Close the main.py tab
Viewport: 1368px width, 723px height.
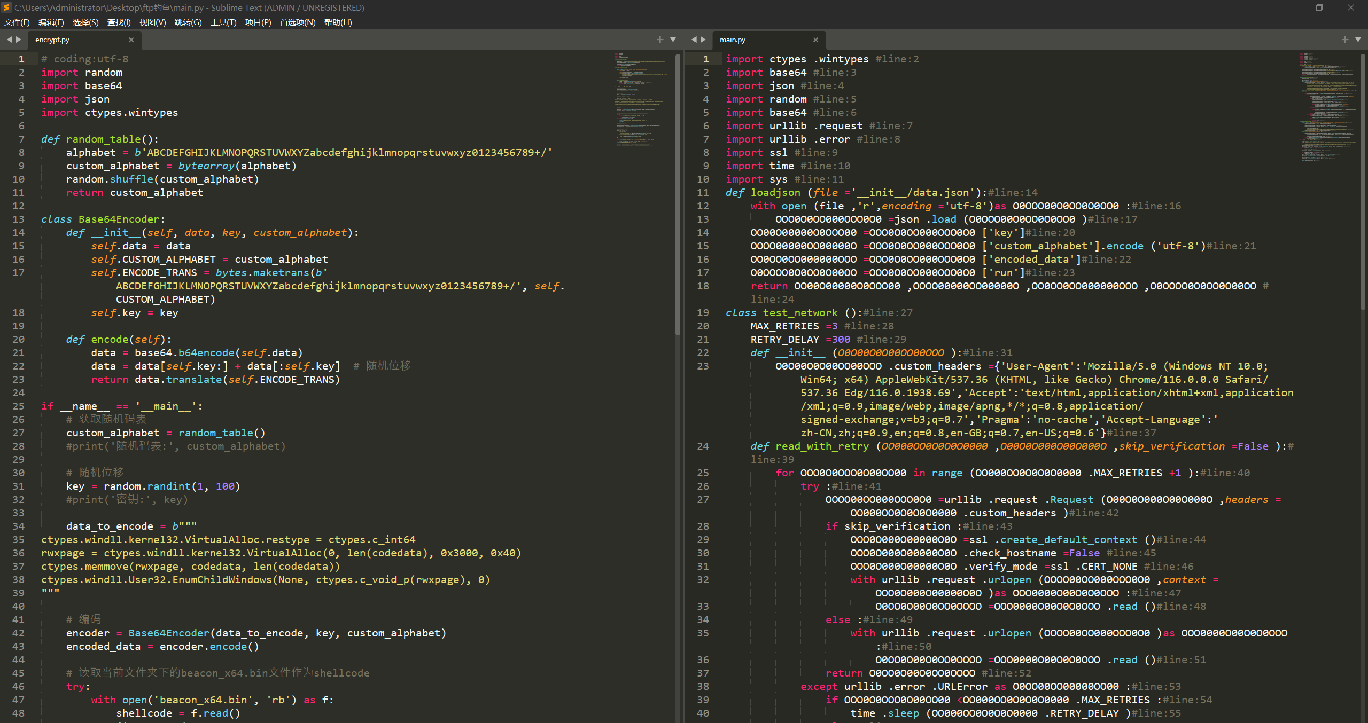(815, 40)
